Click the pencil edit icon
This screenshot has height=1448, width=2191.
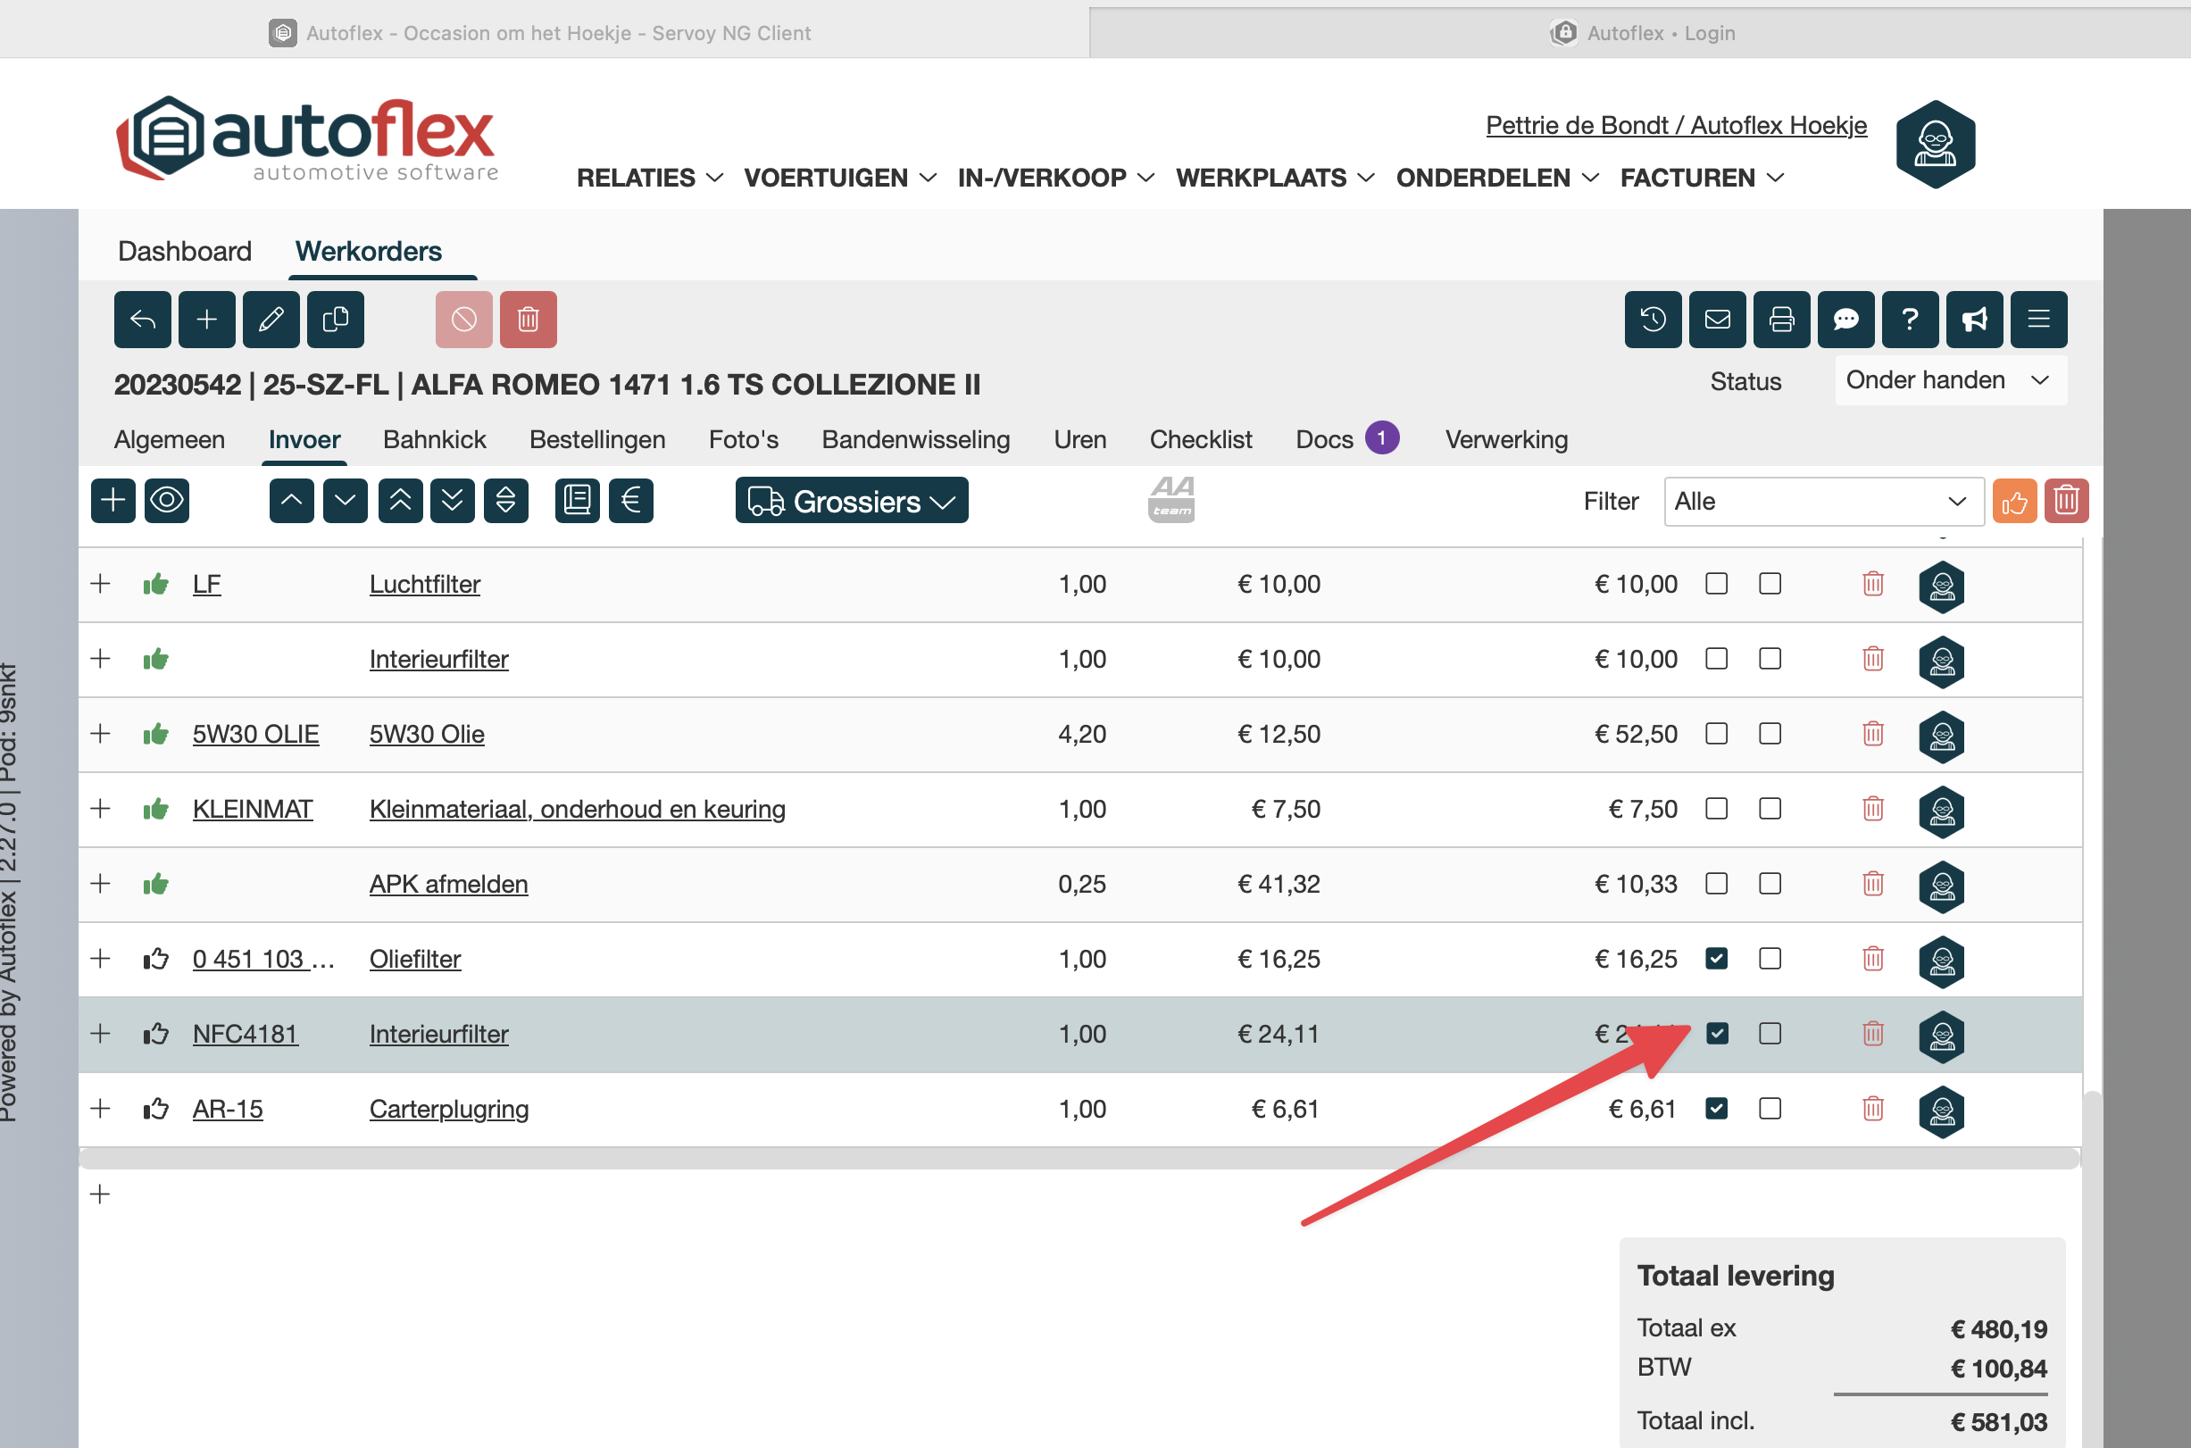[x=271, y=320]
